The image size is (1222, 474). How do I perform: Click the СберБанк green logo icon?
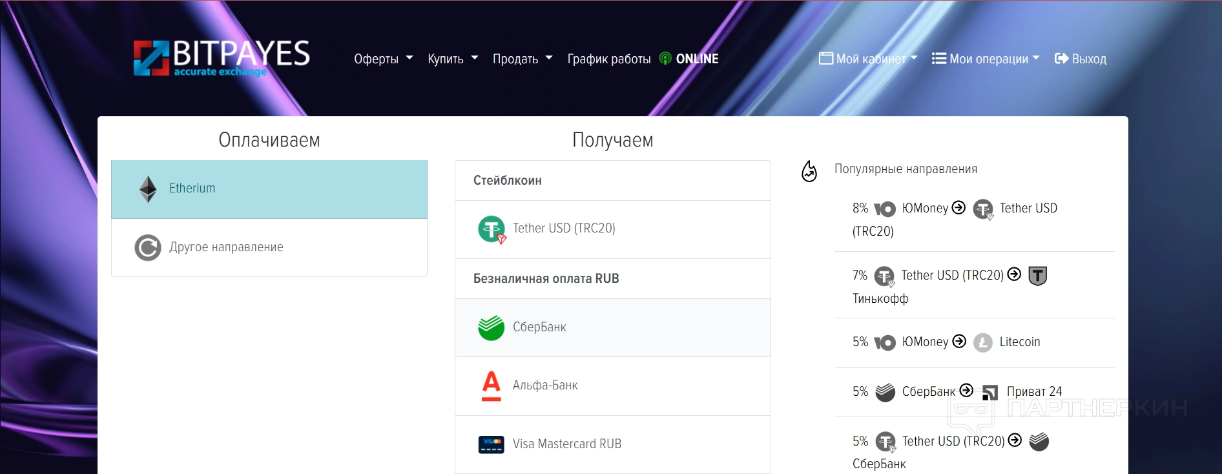tap(491, 327)
